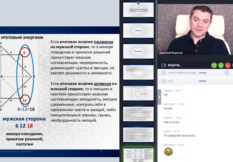Click the laughing emoji in chat
This screenshot has width=233, height=162.
point(168,152)
